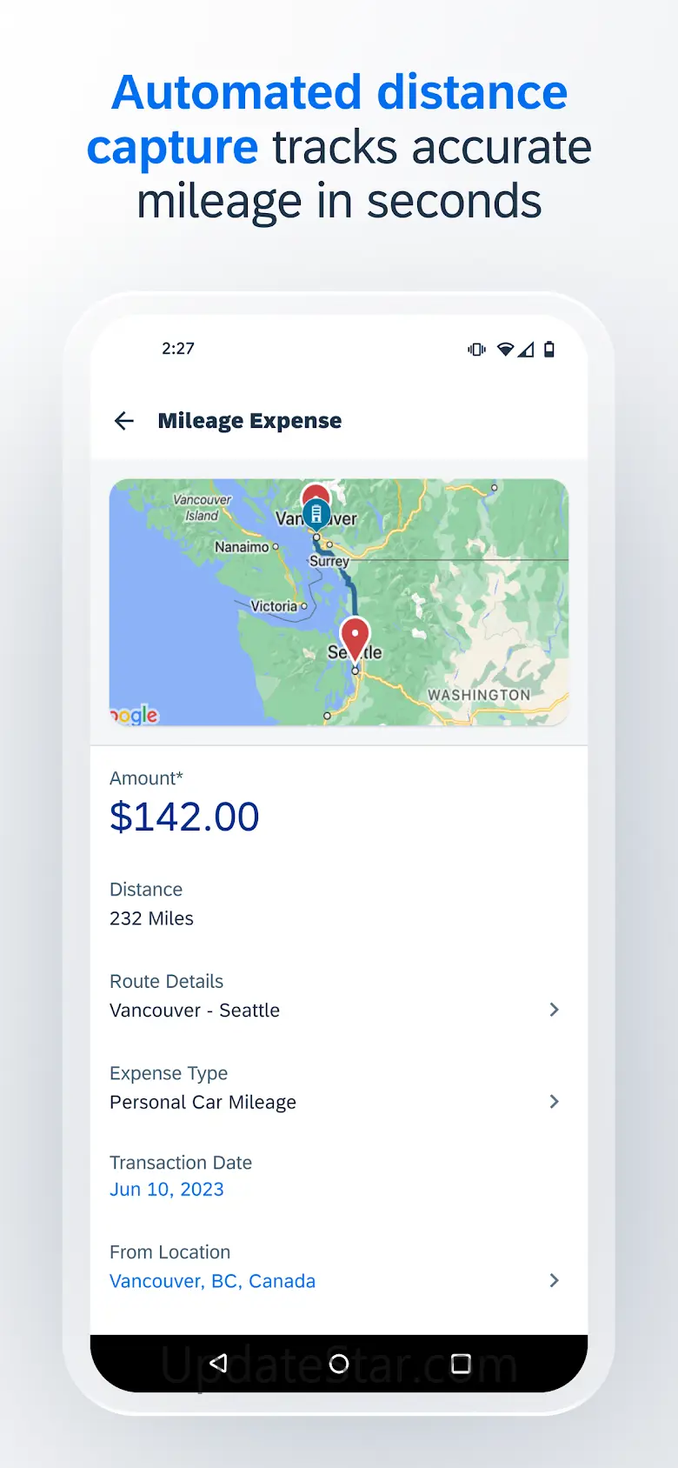
Task: Tap the Victoria label on the map
Action: pos(274,606)
